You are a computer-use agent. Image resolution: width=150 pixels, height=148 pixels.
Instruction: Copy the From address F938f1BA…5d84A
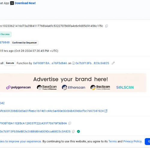pyautogui.click(x=70, y=123)
